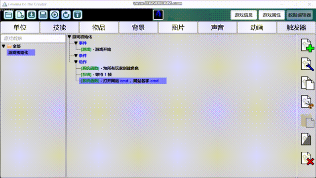Viewport: 316px width, 178px height.
Task: Click the new file toolbar icon
Action: tap(20, 15)
